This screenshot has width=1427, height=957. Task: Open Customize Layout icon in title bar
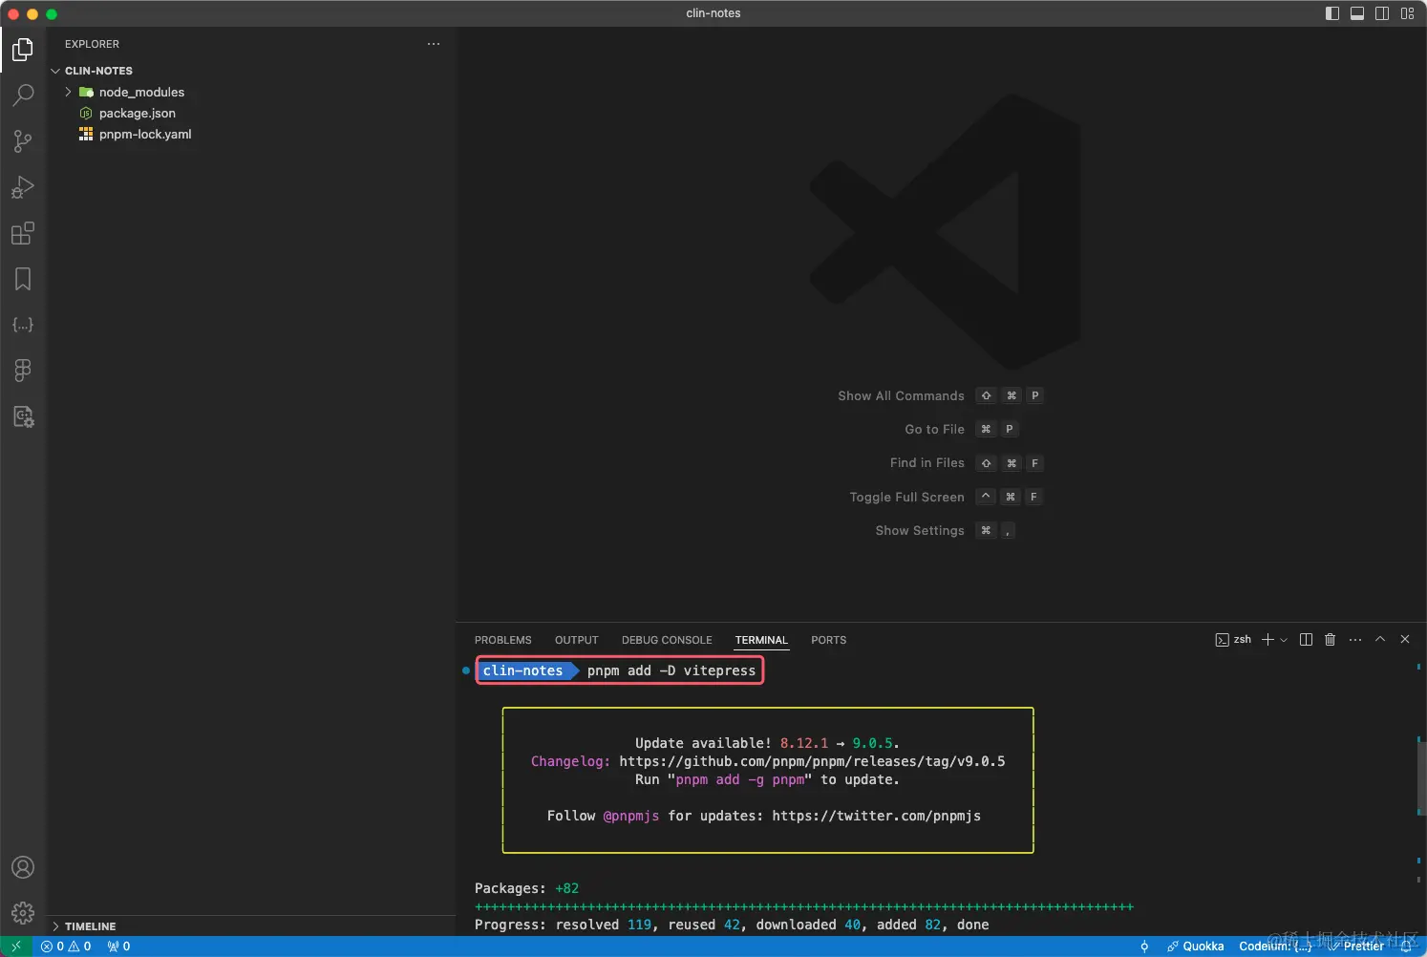pyautogui.click(x=1408, y=13)
